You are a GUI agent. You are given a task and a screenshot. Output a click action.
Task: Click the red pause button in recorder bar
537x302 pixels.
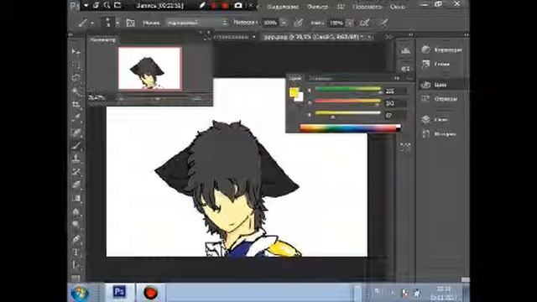[214, 6]
